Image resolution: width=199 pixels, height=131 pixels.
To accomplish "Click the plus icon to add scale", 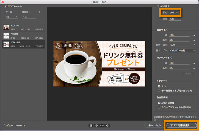I will (39, 12).
